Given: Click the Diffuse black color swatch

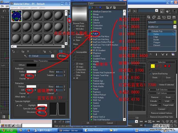Looking at the screenshot, I should point(31,65).
